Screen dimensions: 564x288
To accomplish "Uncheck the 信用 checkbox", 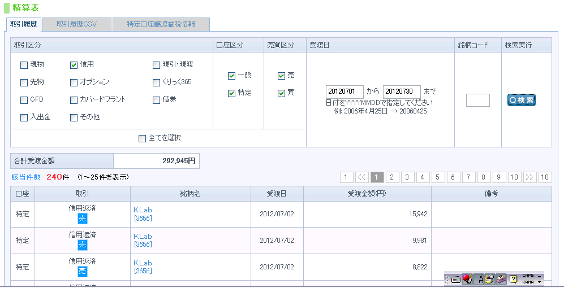I will coord(74,65).
